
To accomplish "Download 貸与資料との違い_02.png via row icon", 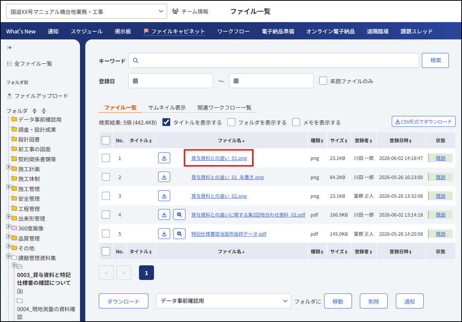I will 164,196.
